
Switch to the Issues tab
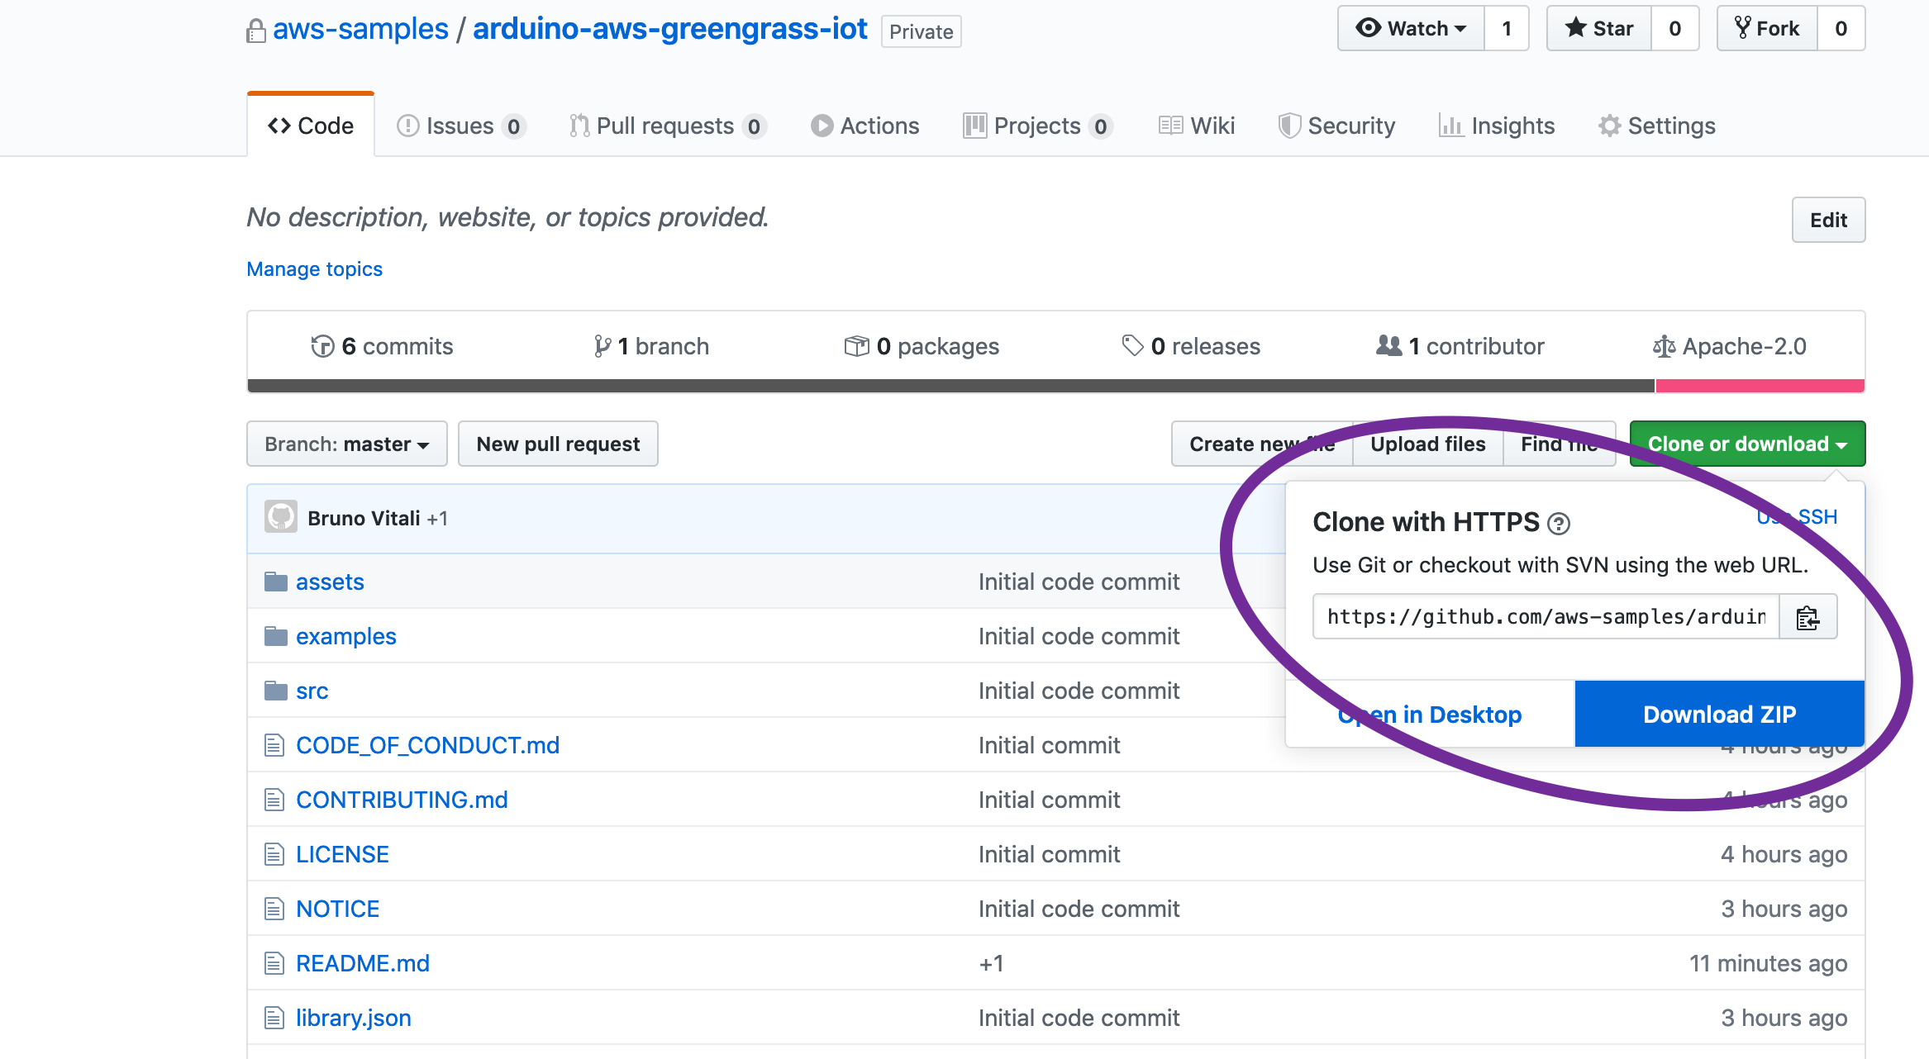click(460, 126)
